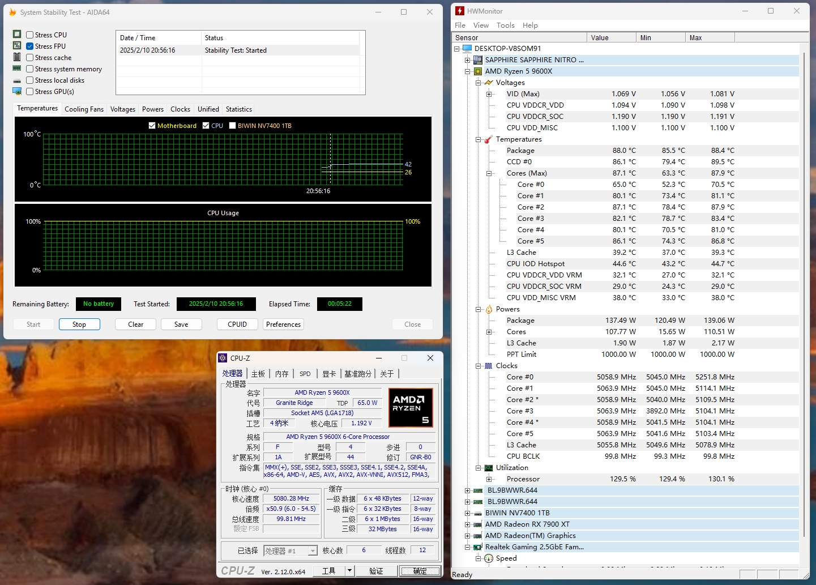Switch to the Statistics tab
The height and width of the screenshot is (585, 816).
click(x=239, y=109)
